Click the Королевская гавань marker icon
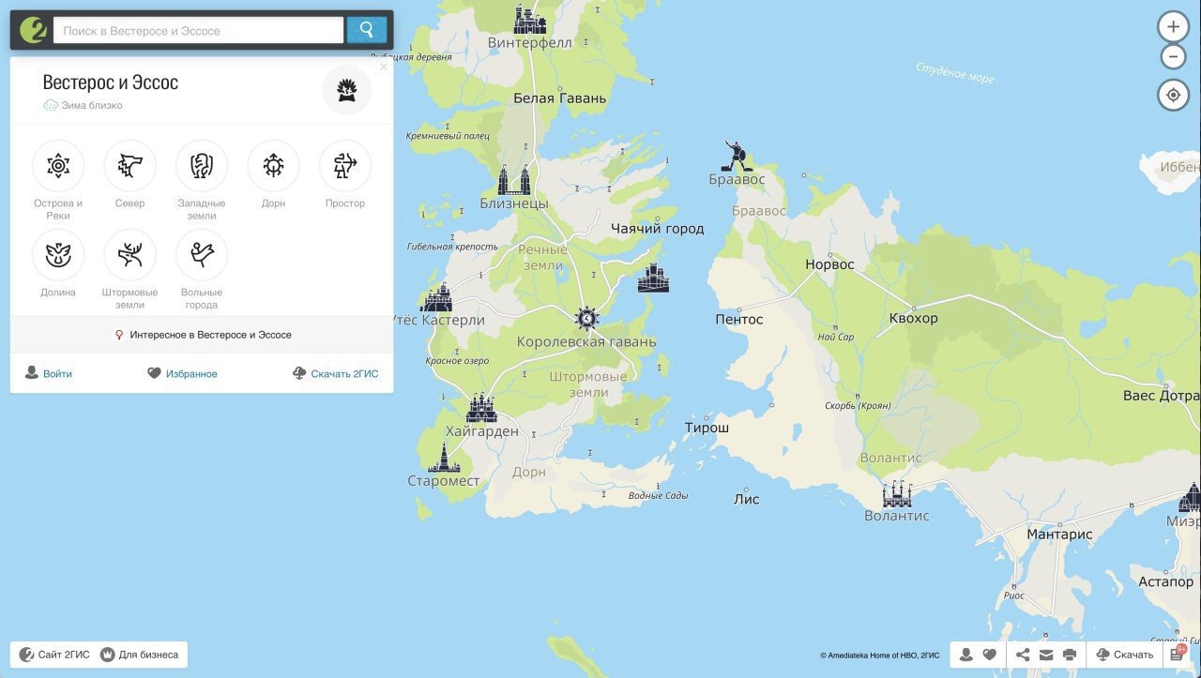 pos(587,319)
